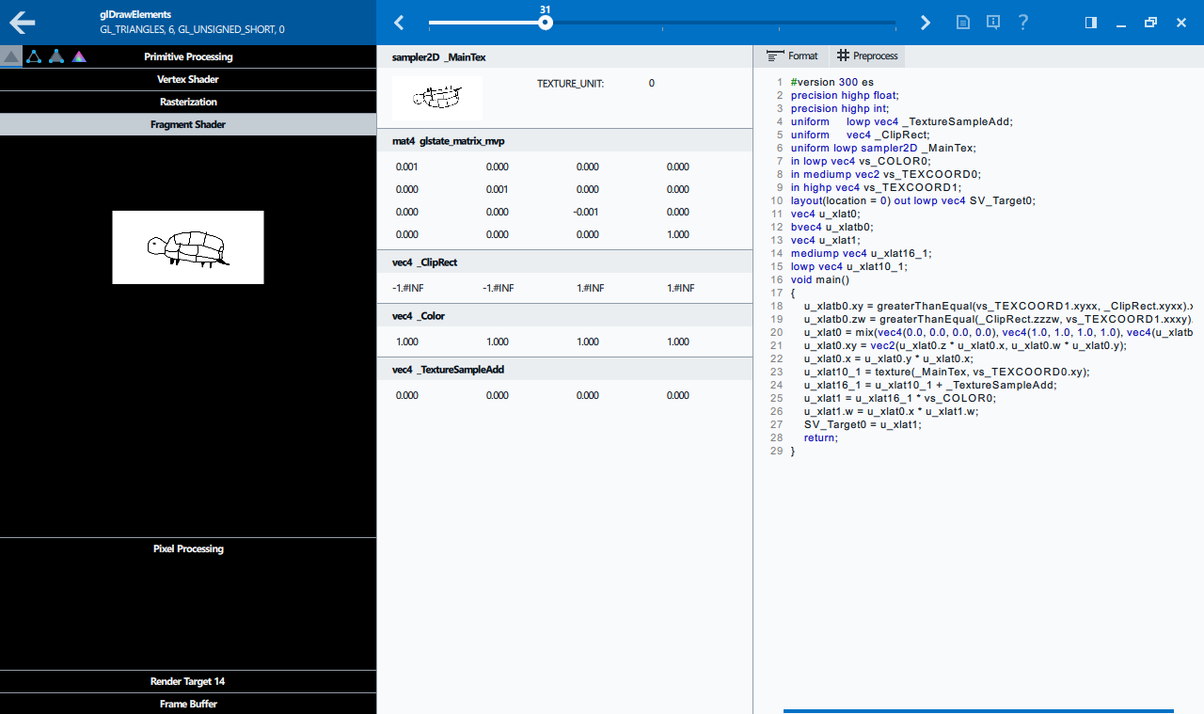Select the mat4 glstate_matrix_mvp header
Image resolution: width=1204 pixels, height=714 pixels.
564,141
